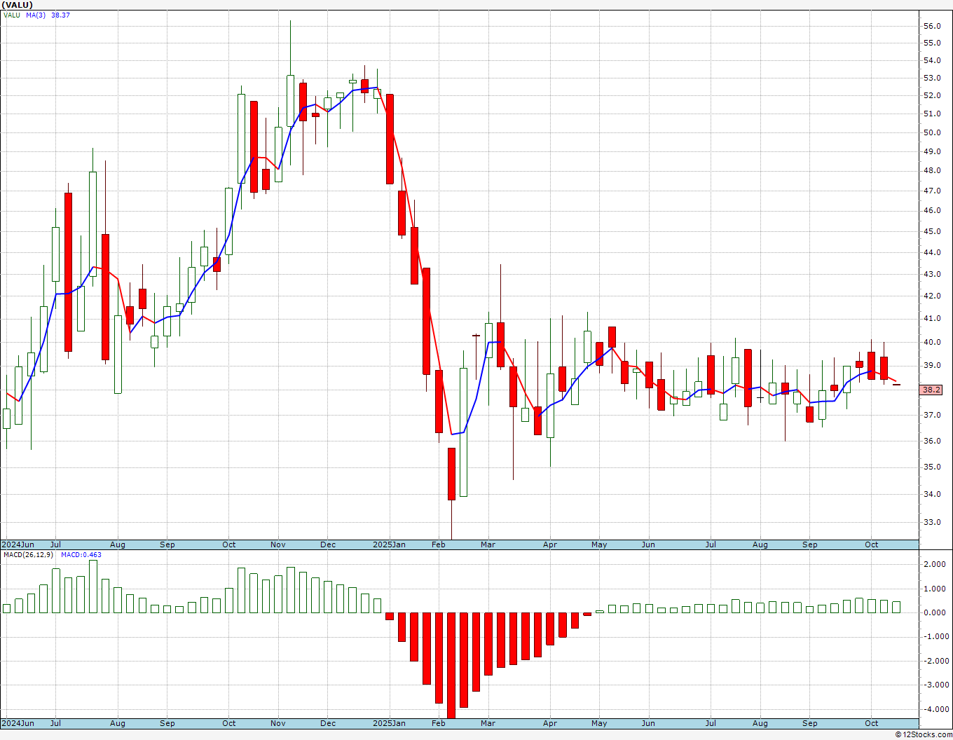Select "Mar" on the MACD panel time axis
This screenshot has width=953, height=740.
[488, 723]
